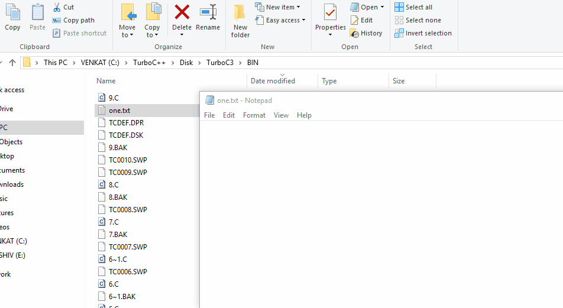Expand the Move to dropdown

click(127, 35)
